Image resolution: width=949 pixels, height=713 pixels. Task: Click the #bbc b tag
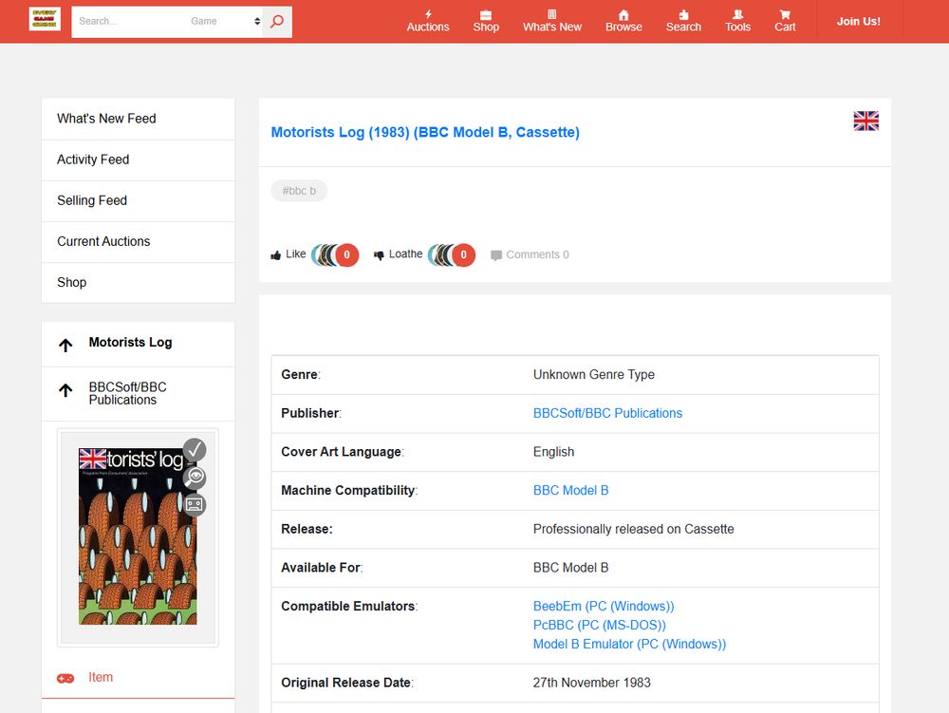(x=299, y=191)
